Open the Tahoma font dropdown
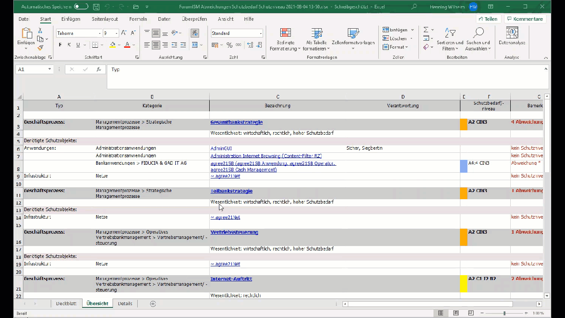The image size is (565, 318). [x=99, y=33]
